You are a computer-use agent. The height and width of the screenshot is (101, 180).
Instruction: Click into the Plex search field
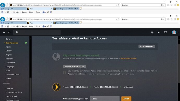point(37,32)
